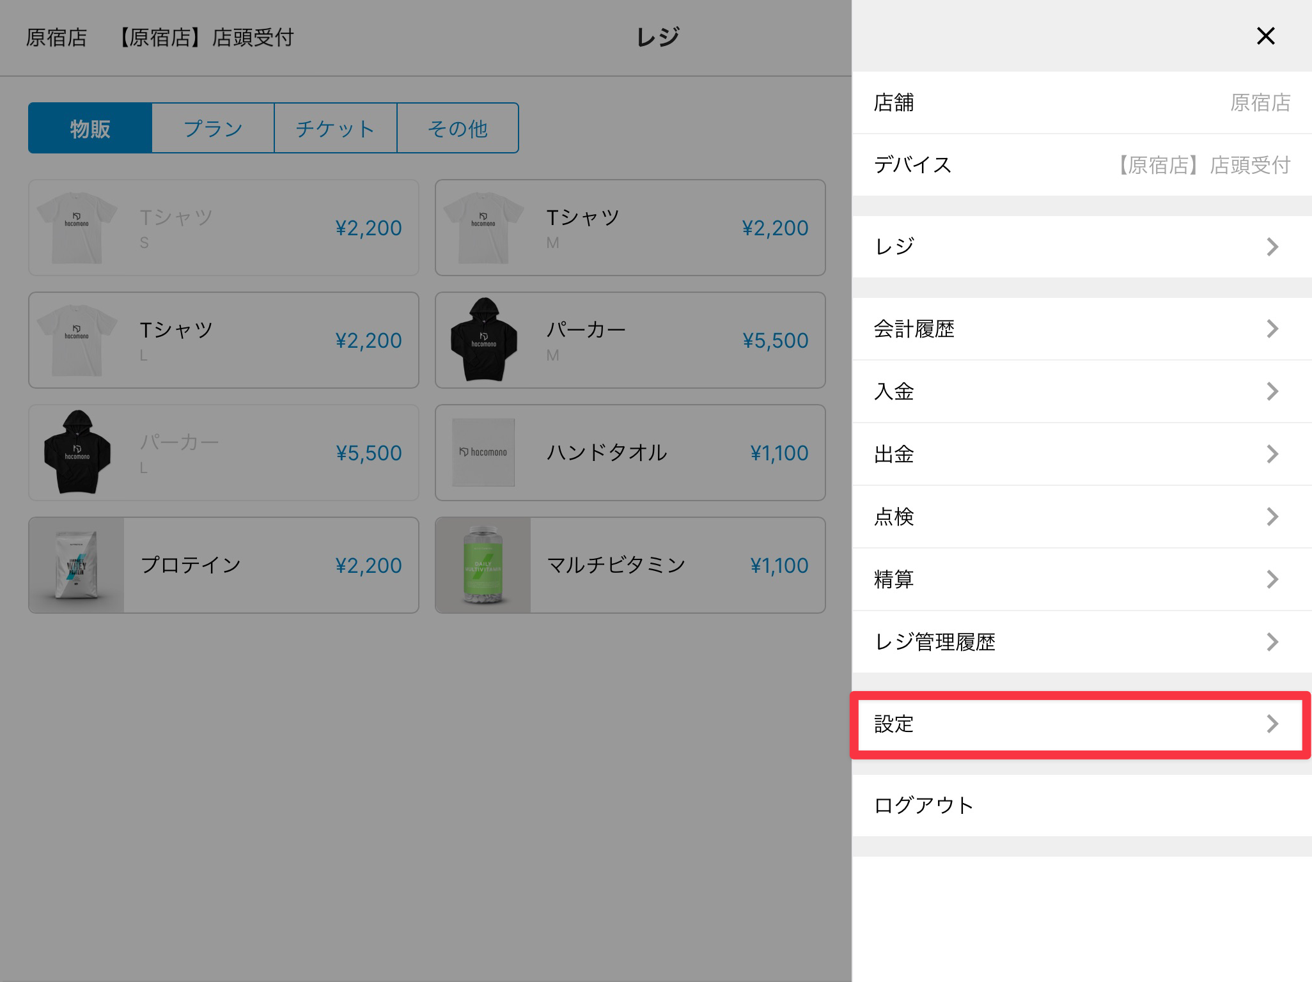Open the レジ menu chevron
The width and height of the screenshot is (1312, 982).
pos(1272,247)
